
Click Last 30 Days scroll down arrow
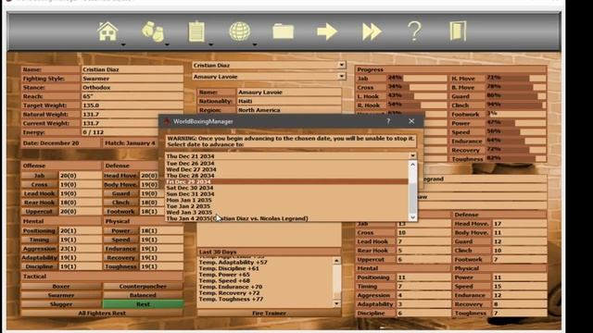point(336,303)
